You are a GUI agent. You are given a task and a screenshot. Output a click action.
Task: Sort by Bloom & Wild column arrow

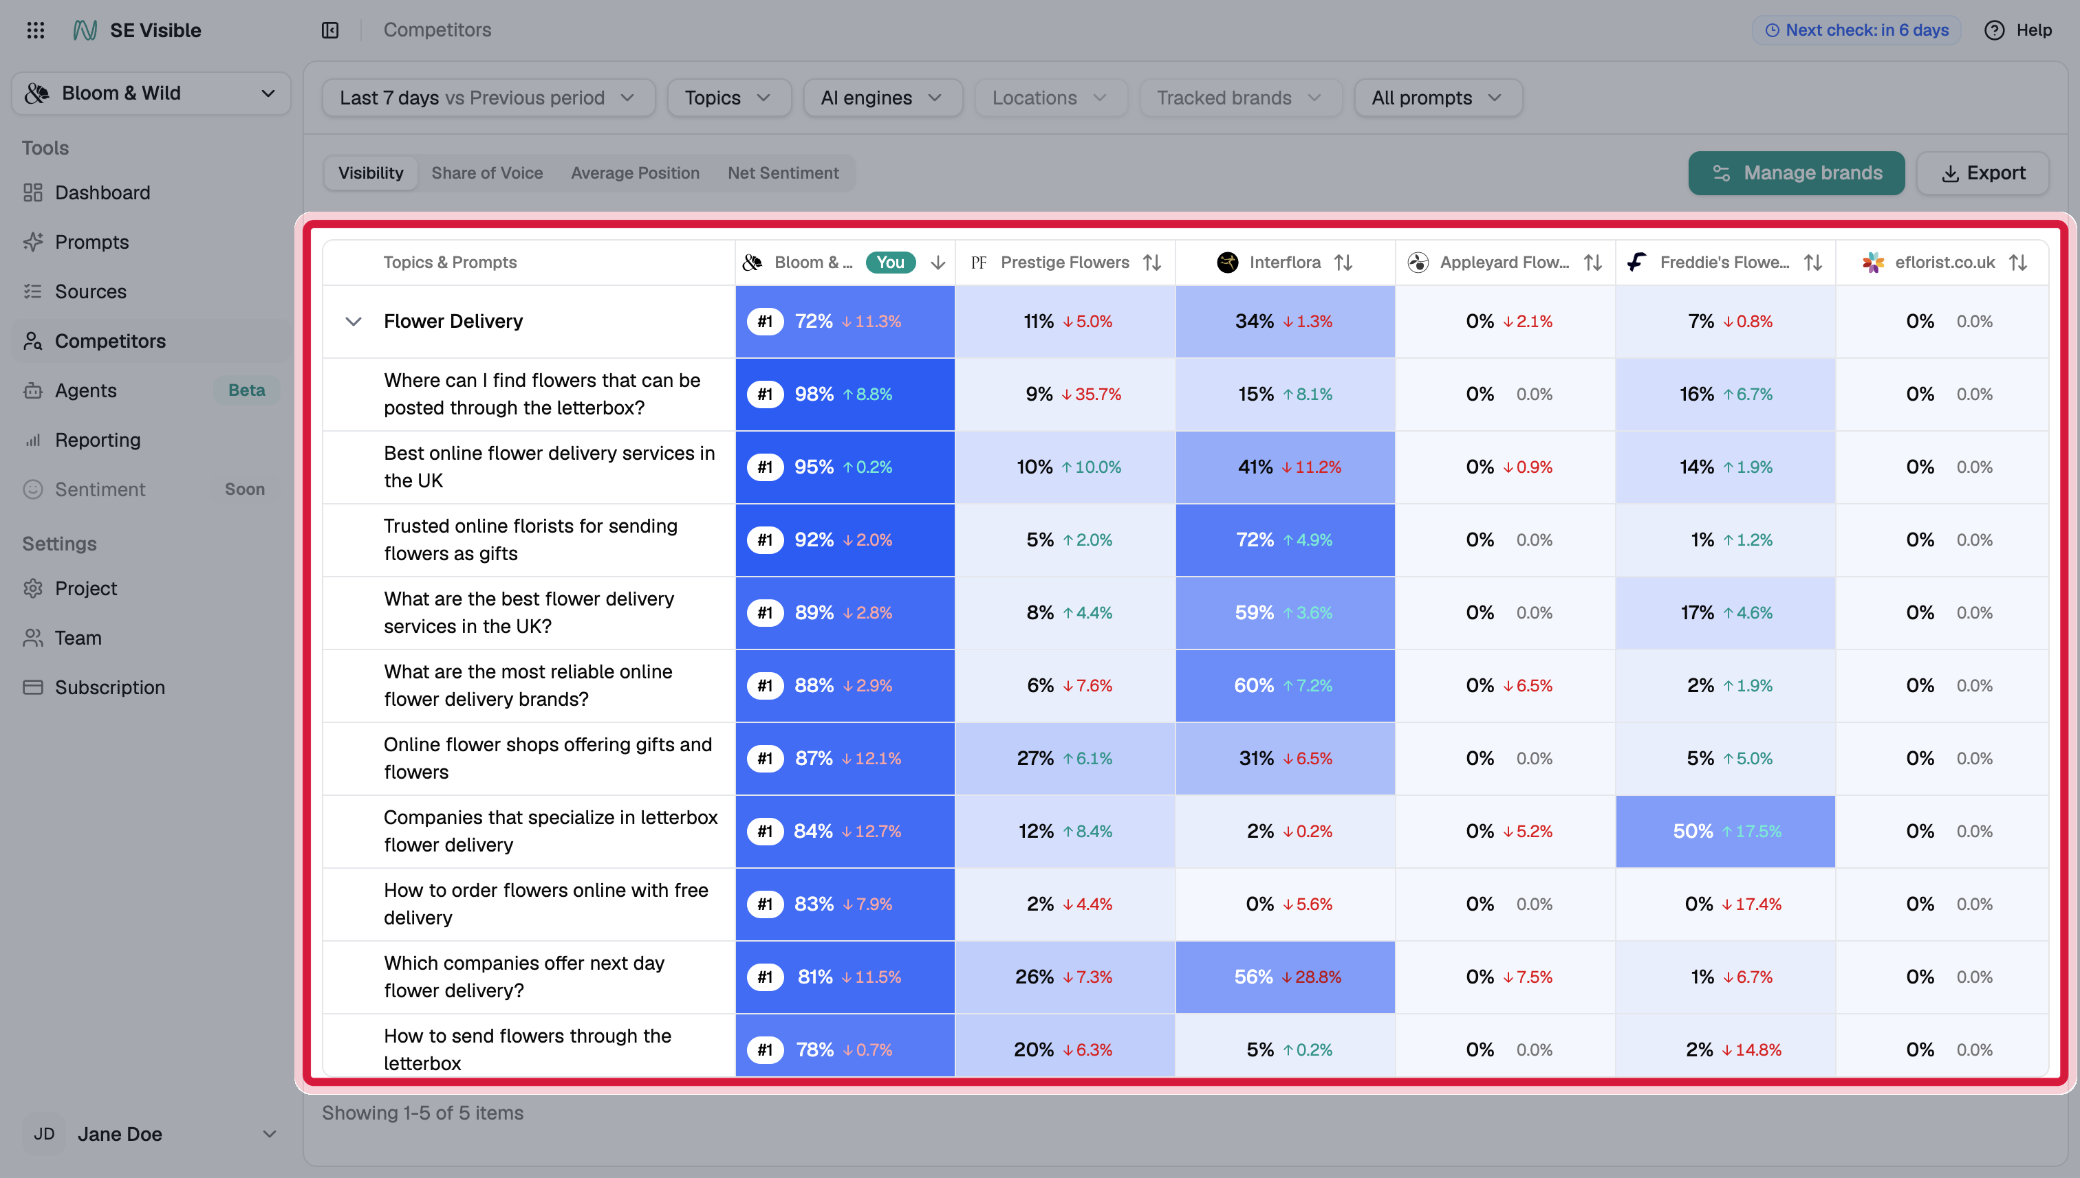click(x=938, y=262)
